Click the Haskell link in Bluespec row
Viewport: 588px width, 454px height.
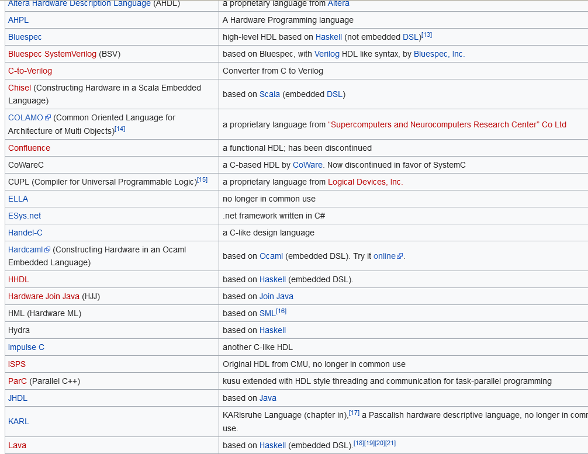(328, 37)
